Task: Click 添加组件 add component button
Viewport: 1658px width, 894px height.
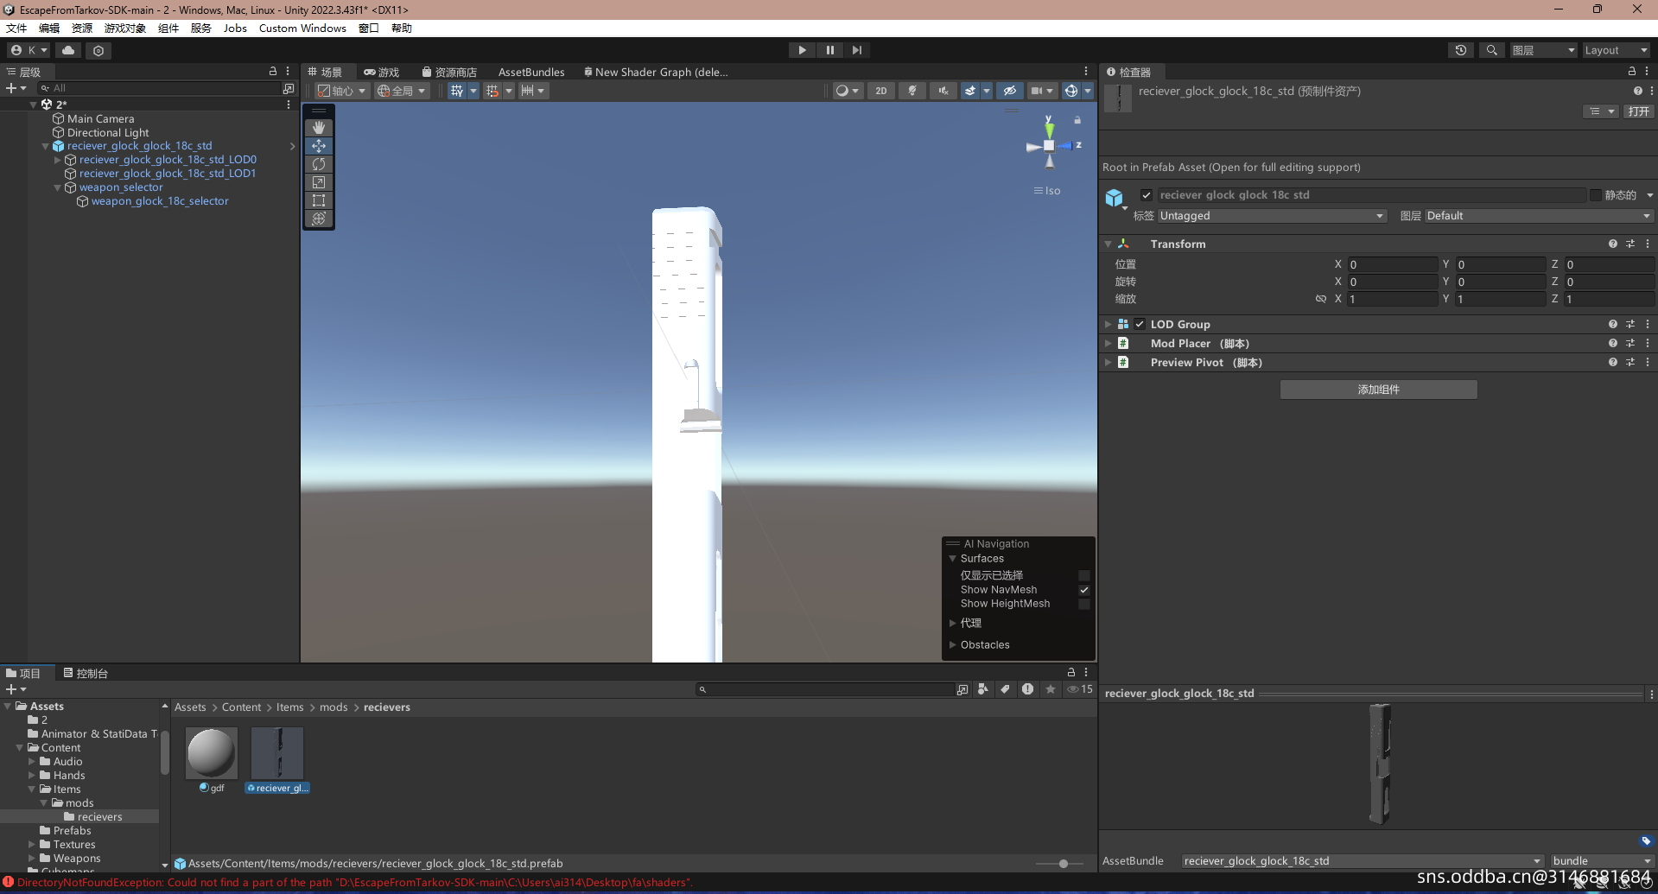Action: click(1378, 390)
